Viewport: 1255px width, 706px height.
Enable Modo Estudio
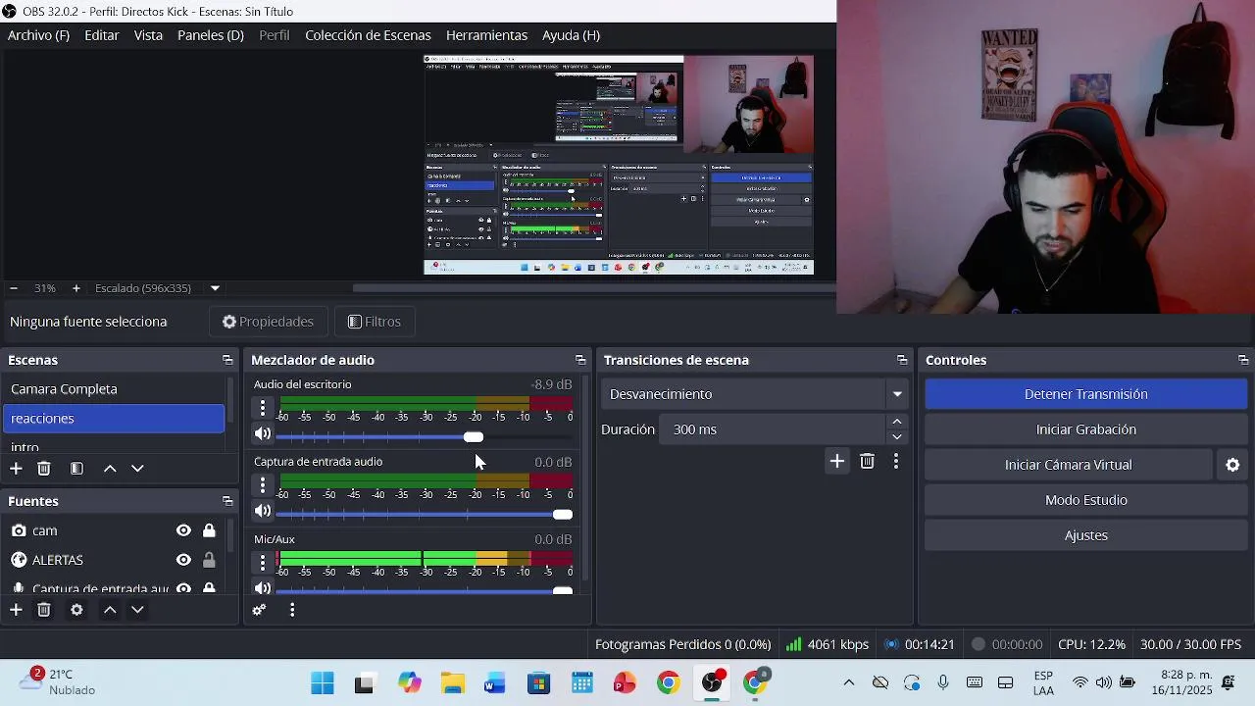point(1086,500)
